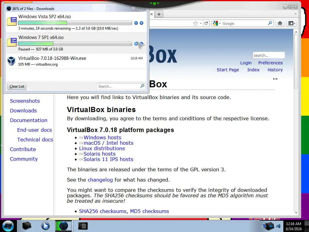Clear the downloads list
This screenshot has width=309, height=232.
(x=17, y=86)
